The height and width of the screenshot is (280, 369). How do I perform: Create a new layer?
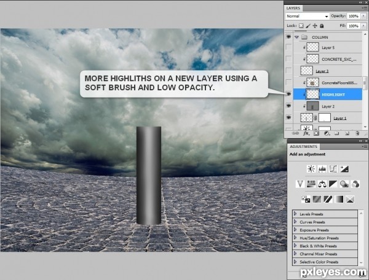347,133
